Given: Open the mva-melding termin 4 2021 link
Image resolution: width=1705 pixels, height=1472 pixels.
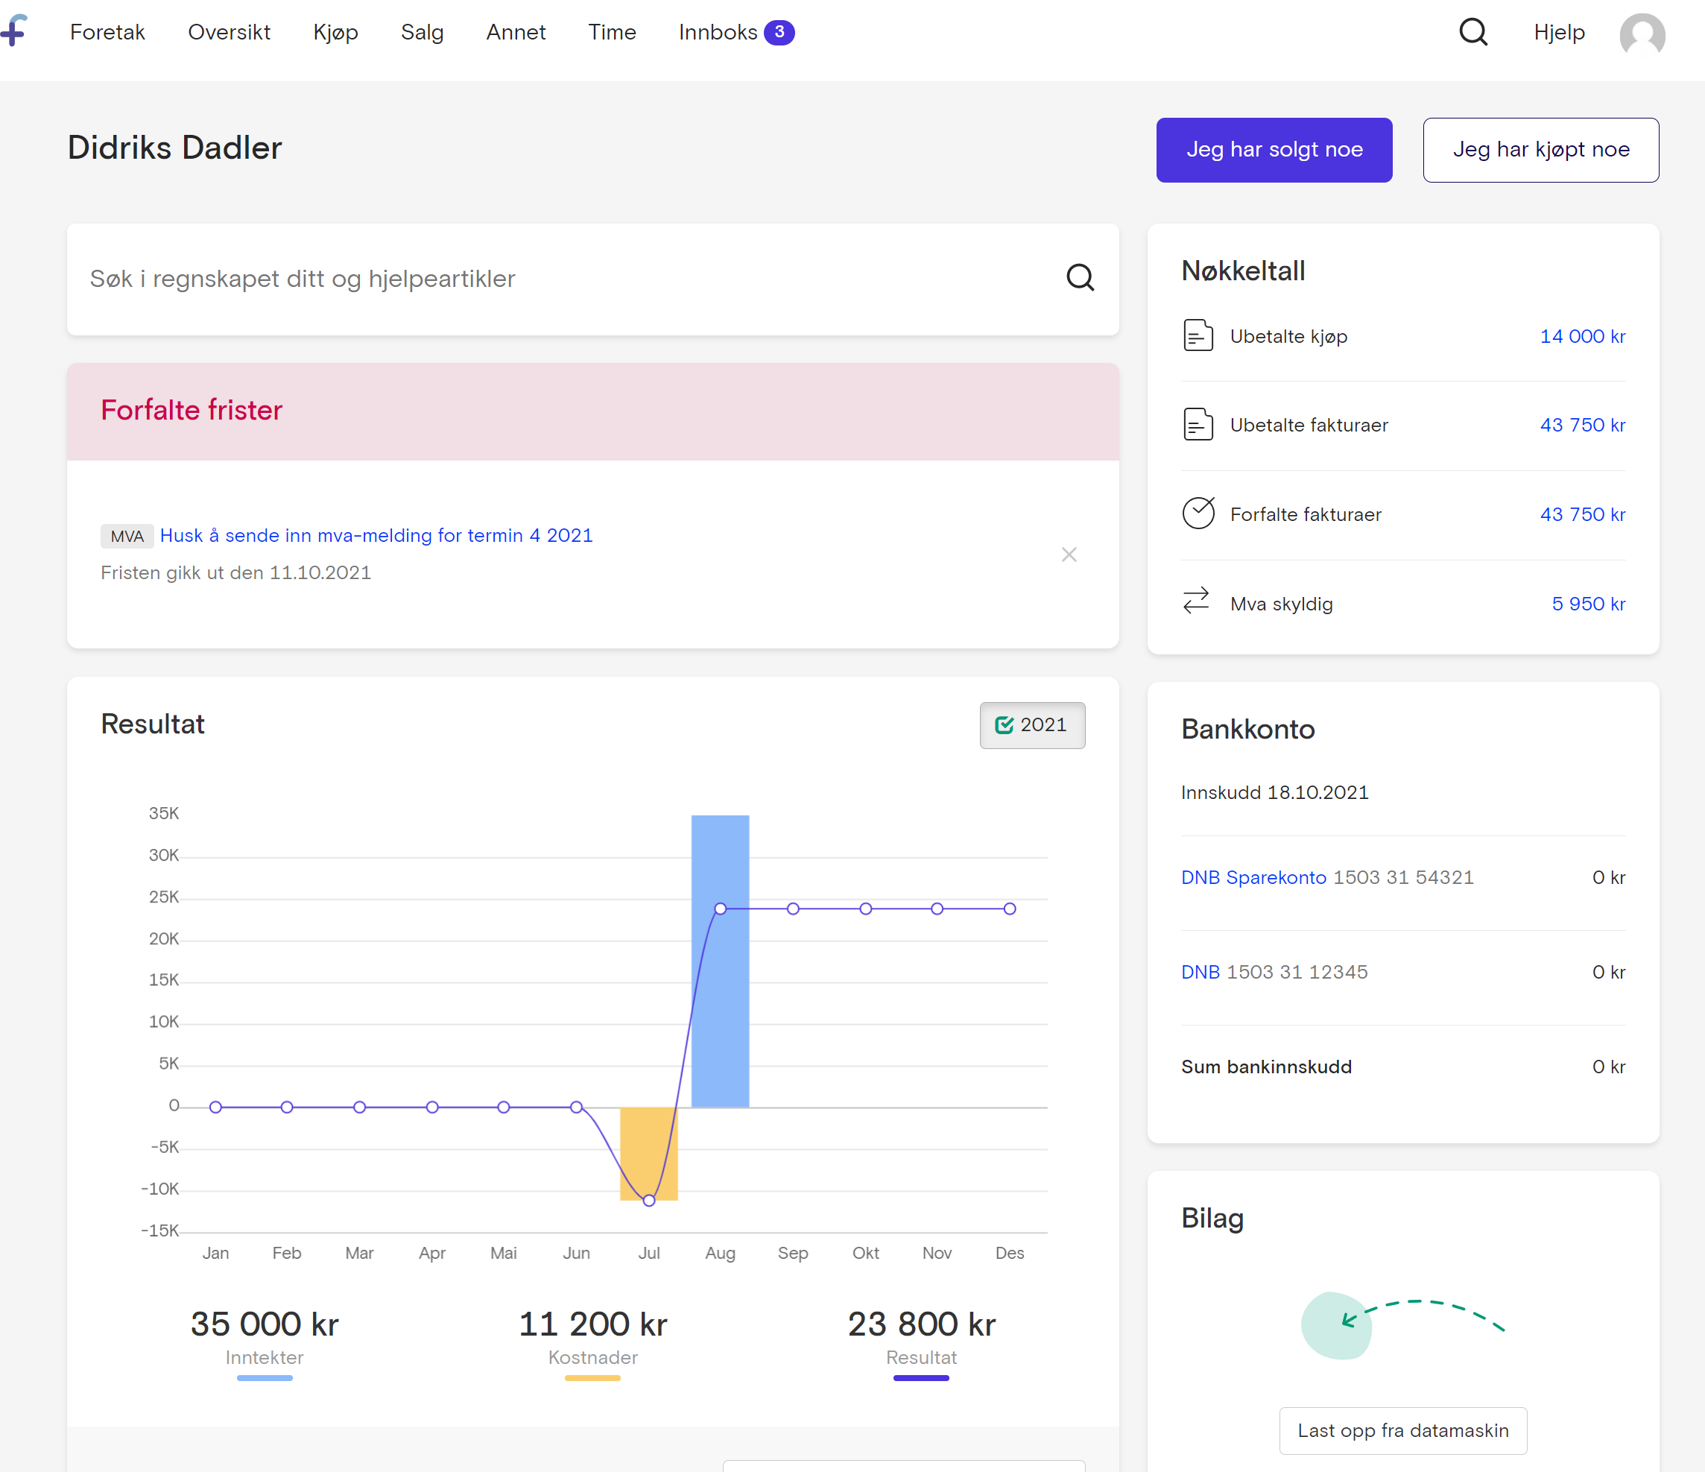Looking at the screenshot, I should coord(376,536).
